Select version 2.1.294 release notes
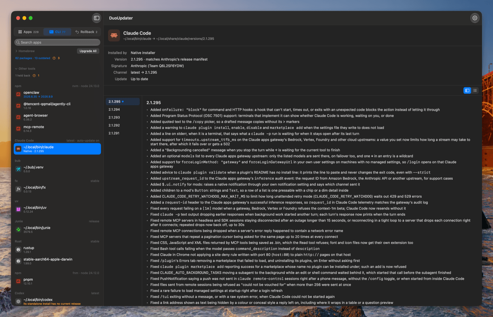This screenshot has width=493, height=317. pyautogui.click(x=123, y=110)
